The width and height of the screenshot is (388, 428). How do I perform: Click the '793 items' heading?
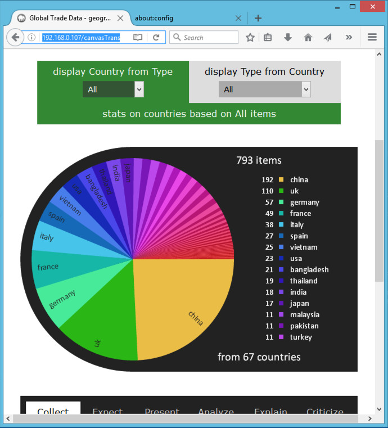(x=259, y=160)
